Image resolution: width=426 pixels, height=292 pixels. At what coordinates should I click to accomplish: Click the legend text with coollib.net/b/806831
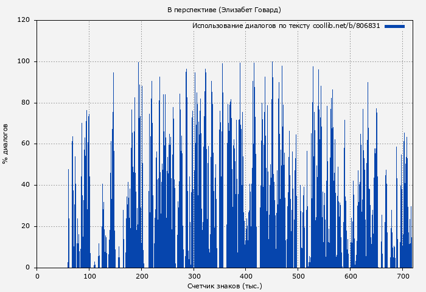tap(286, 26)
